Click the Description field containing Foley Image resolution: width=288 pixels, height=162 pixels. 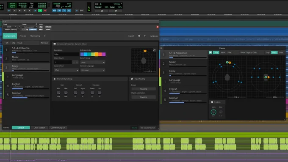(x=66, y=54)
